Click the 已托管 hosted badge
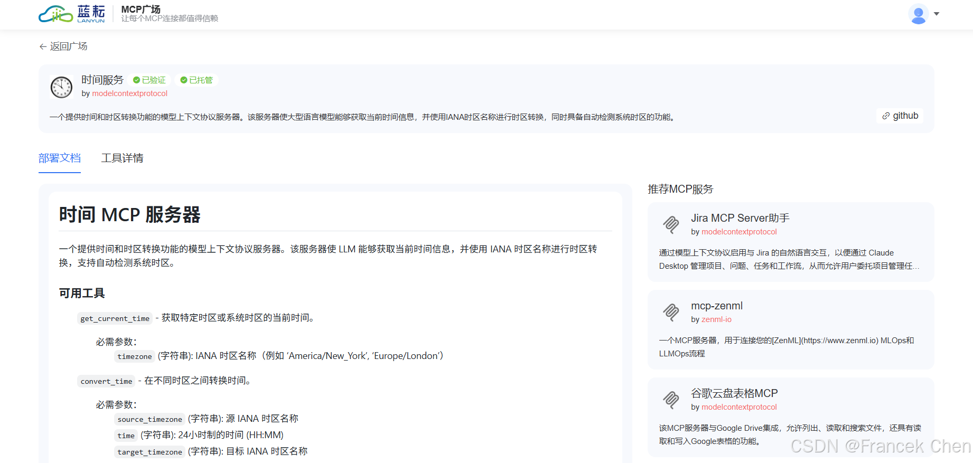Screen dimensions: 973x463 (197, 80)
